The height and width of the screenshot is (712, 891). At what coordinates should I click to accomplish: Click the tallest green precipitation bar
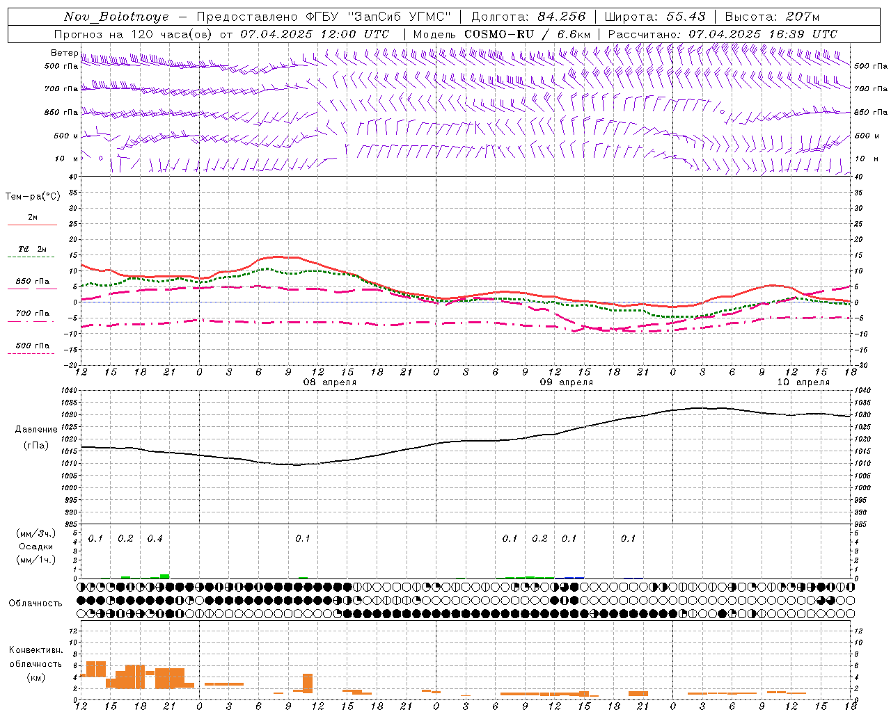(165, 576)
